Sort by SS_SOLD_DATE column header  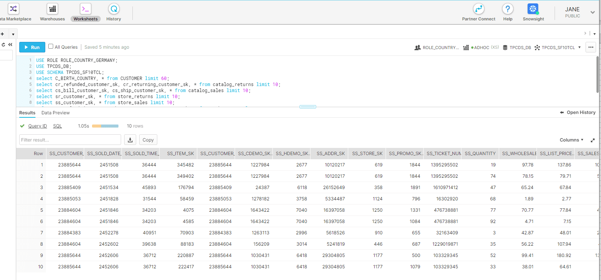(103, 154)
